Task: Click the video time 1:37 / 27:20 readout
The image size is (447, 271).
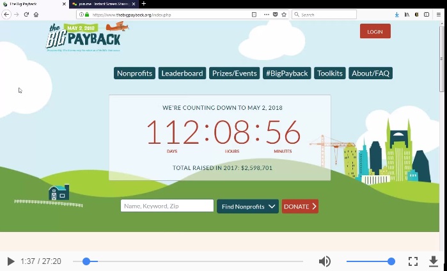Action: (41, 261)
